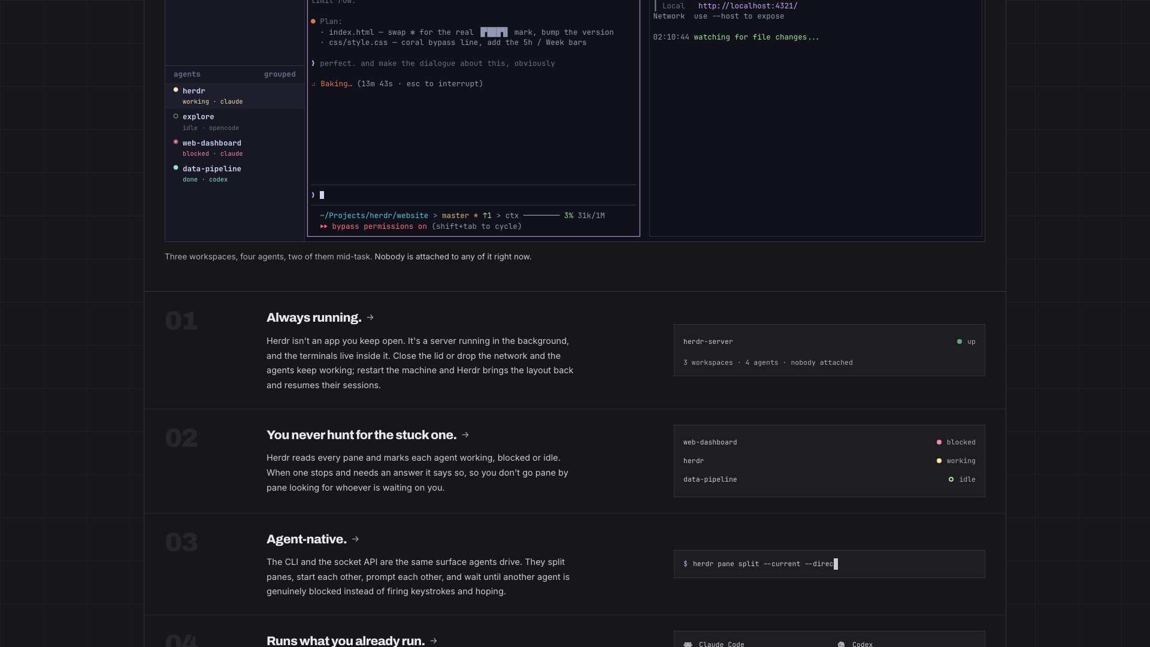1150x647 pixels.
Task: Click the Codex logo icon
Action: click(842, 645)
